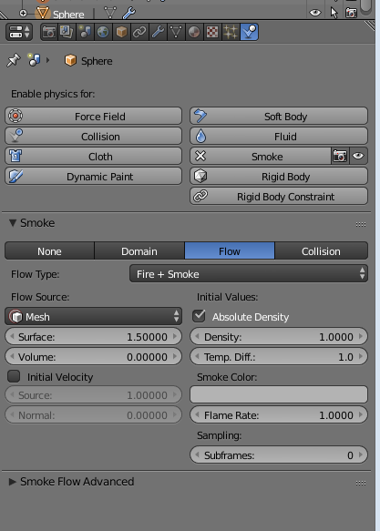Viewport: 380px width, 531px height.
Task: Decrease the Volume value with left arrow
Action: click(x=12, y=357)
